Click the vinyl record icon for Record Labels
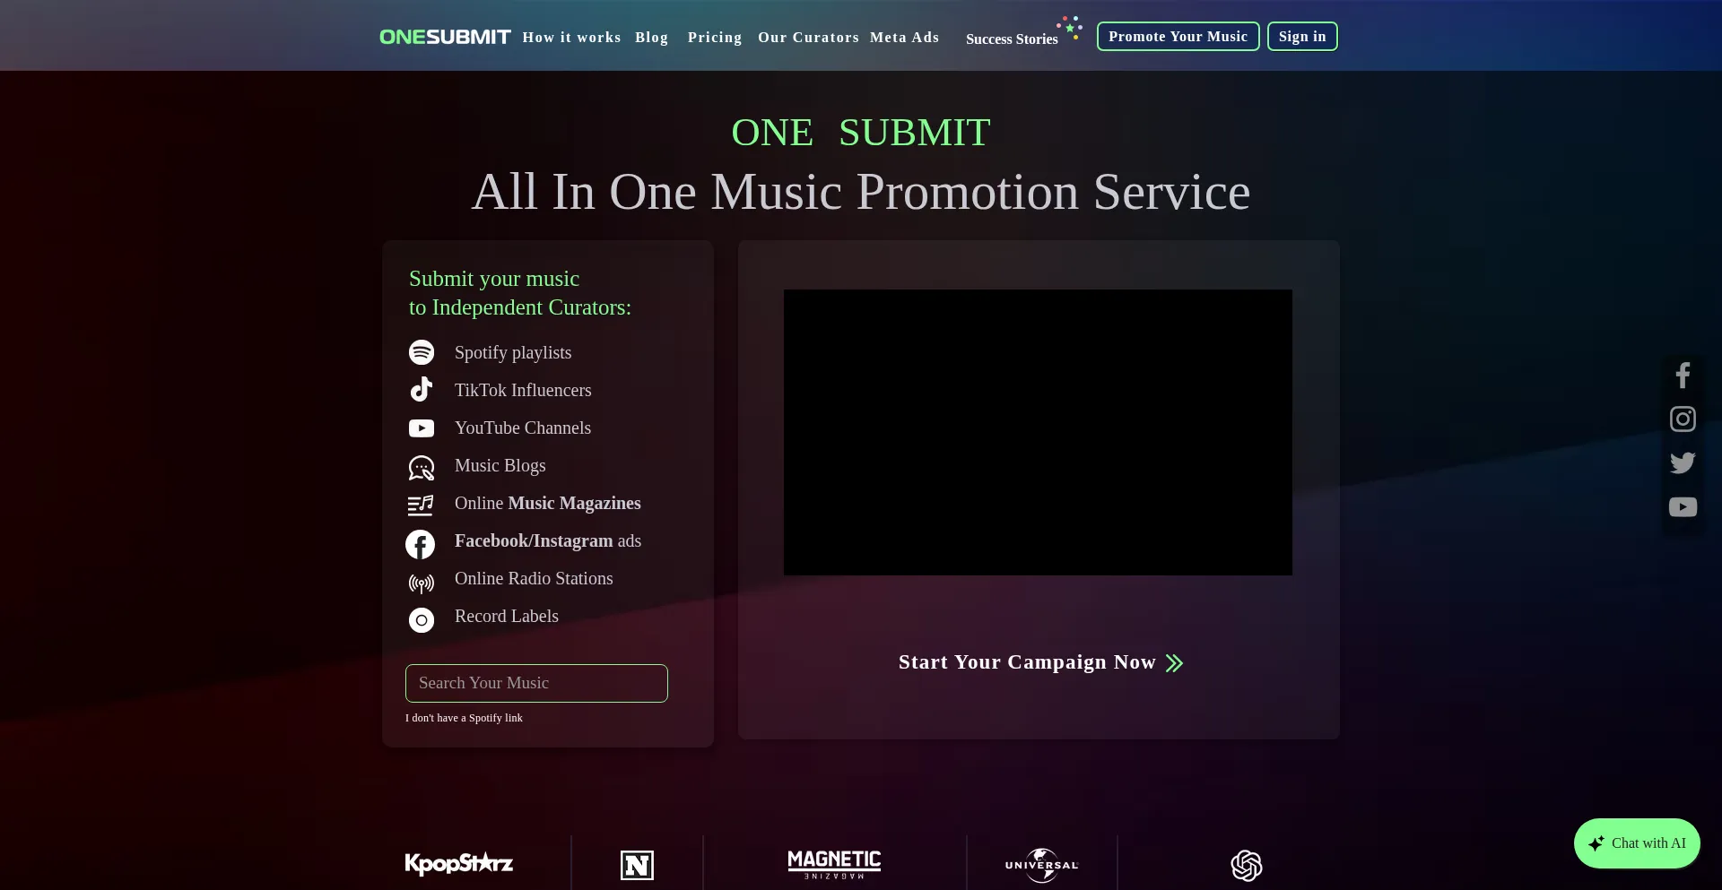The image size is (1722, 890). click(x=422, y=620)
